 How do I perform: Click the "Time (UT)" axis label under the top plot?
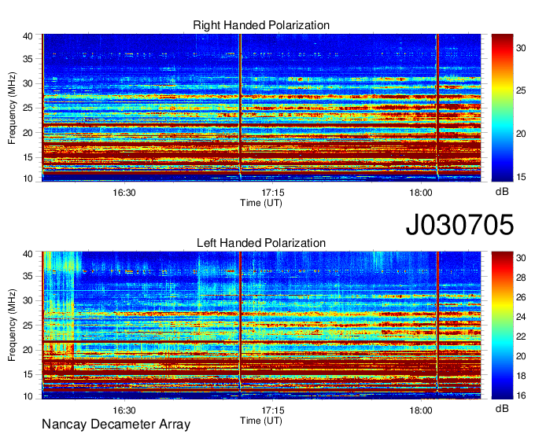(x=261, y=203)
